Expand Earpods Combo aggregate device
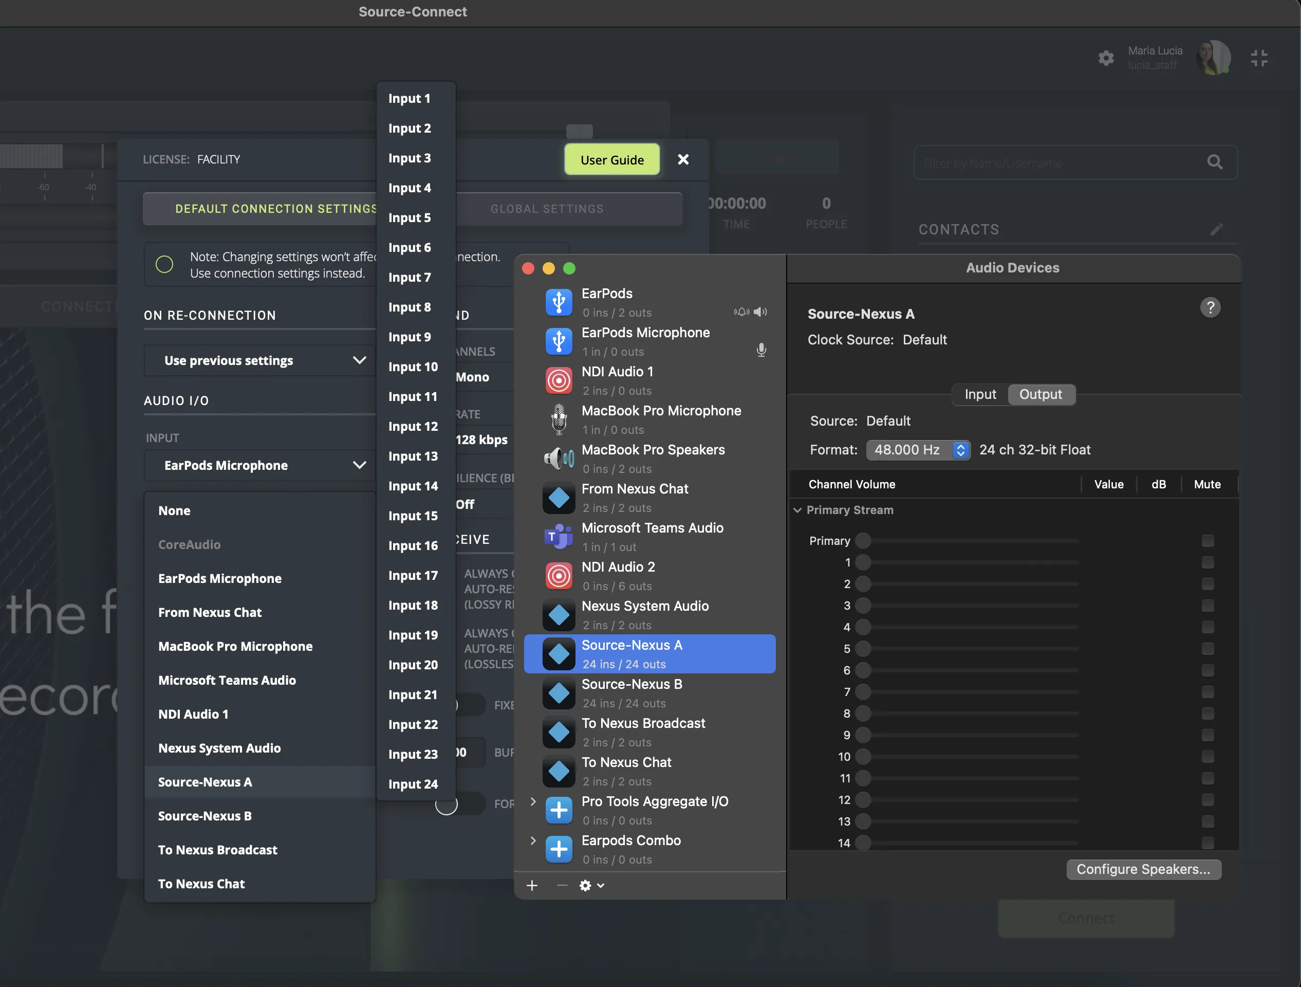Screen dimensions: 1301x987 533,840
